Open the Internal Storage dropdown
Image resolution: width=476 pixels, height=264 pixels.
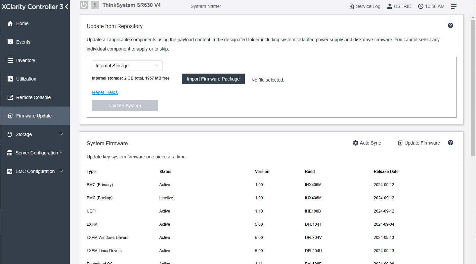(x=127, y=66)
